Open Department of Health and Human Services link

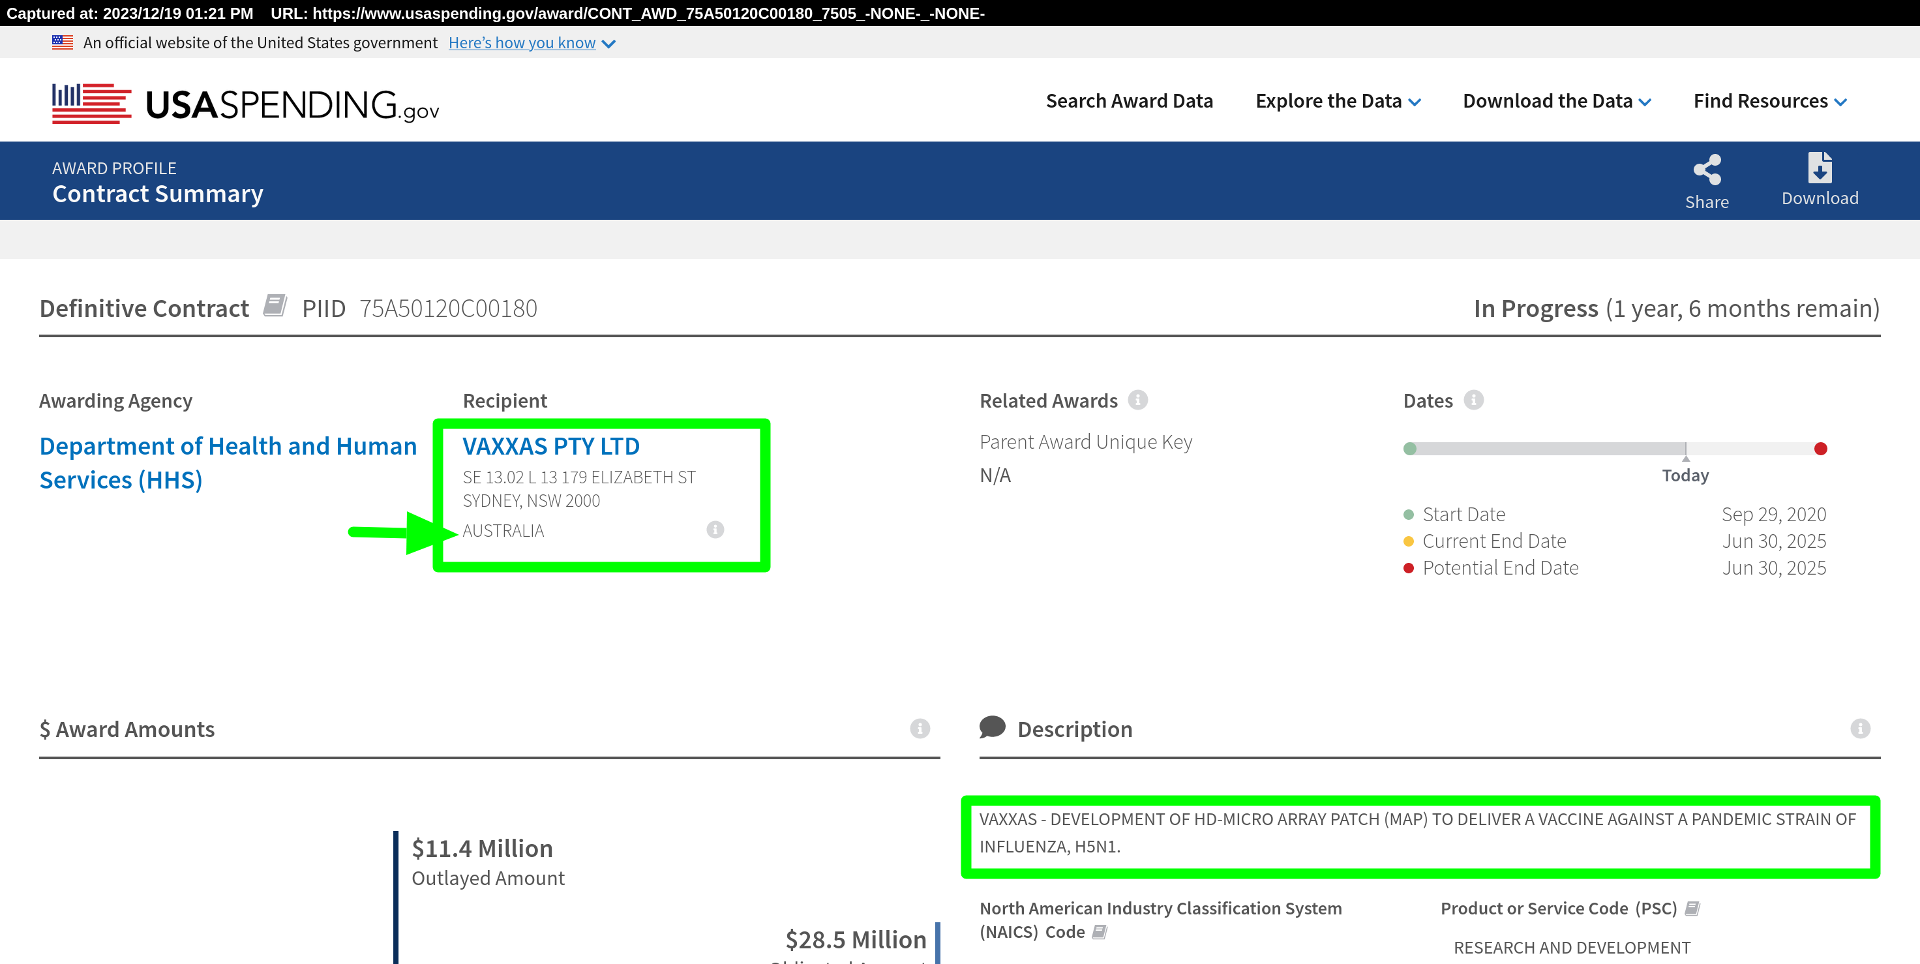pos(228,463)
